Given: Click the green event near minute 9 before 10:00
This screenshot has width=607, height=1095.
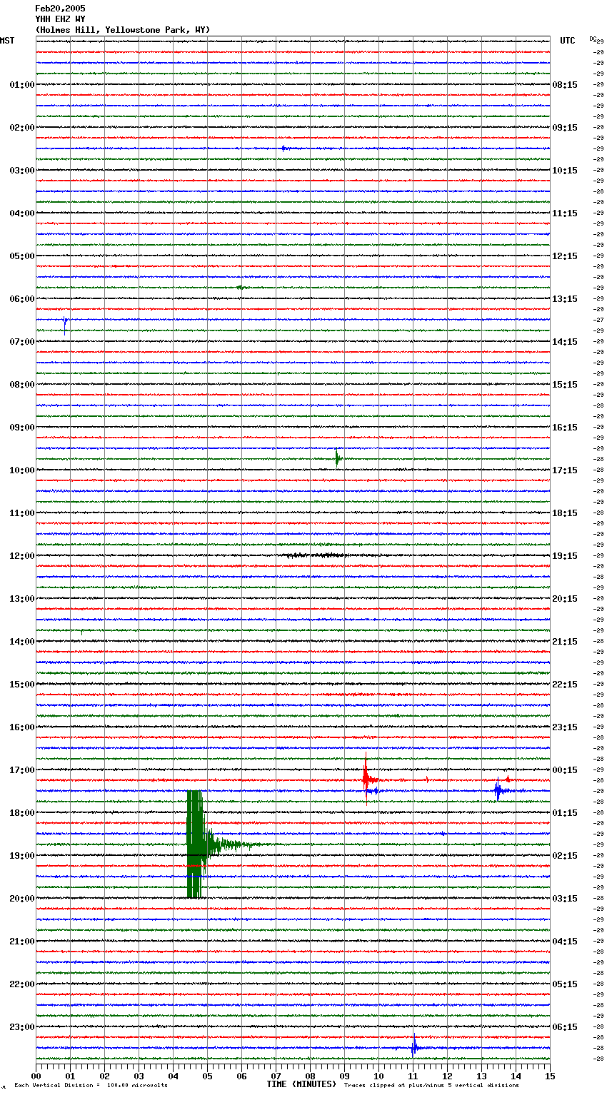Looking at the screenshot, I should pyautogui.click(x=338, y=458).
